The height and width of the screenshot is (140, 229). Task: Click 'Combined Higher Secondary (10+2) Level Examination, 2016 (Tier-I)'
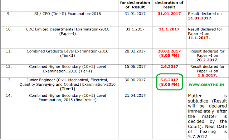[68, 69]
